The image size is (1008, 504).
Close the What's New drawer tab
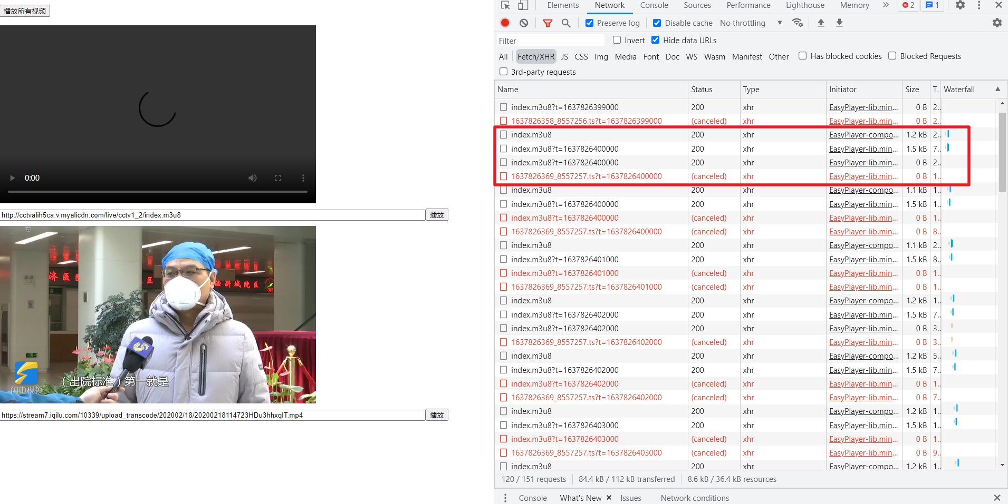pos(609,498)
